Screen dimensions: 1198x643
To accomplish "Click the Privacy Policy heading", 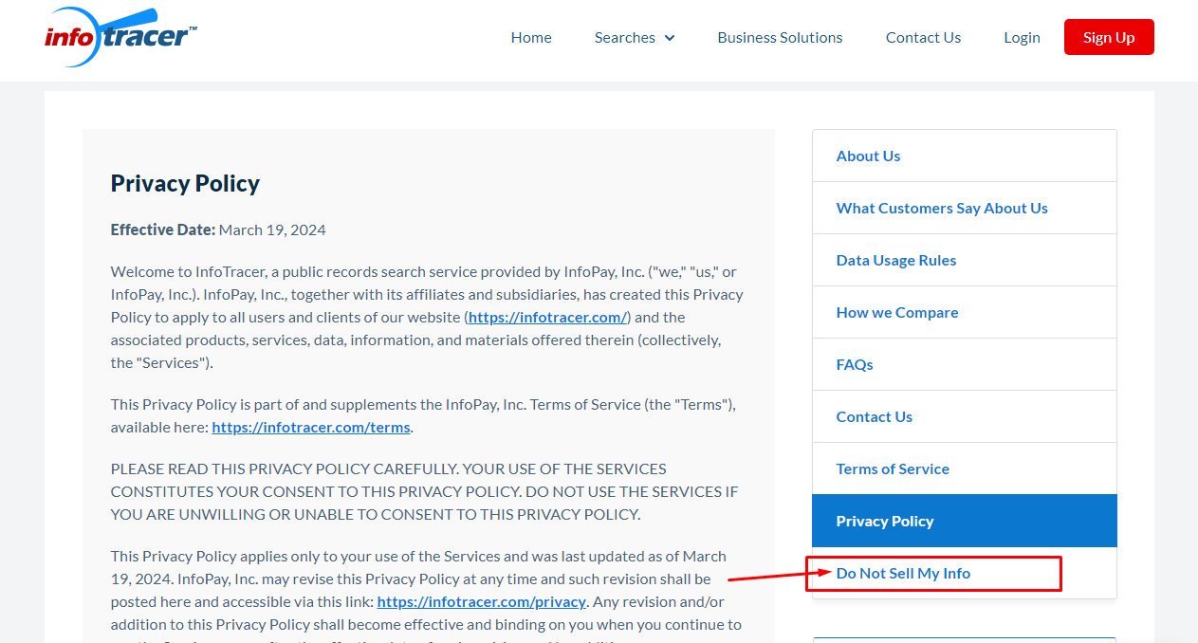I will tap(185, 183).
